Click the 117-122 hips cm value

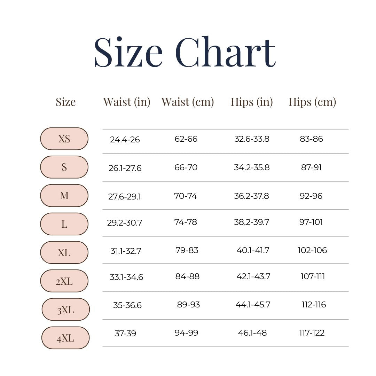[x=312, y=333]
